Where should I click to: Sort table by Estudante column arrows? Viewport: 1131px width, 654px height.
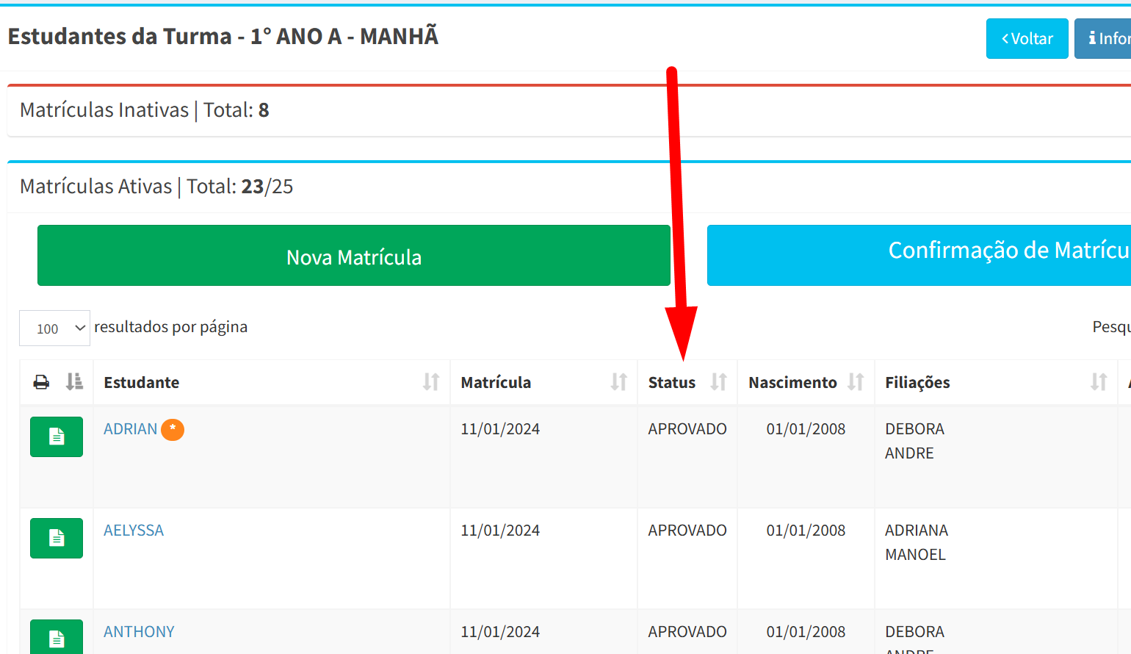tap(431, 382)
